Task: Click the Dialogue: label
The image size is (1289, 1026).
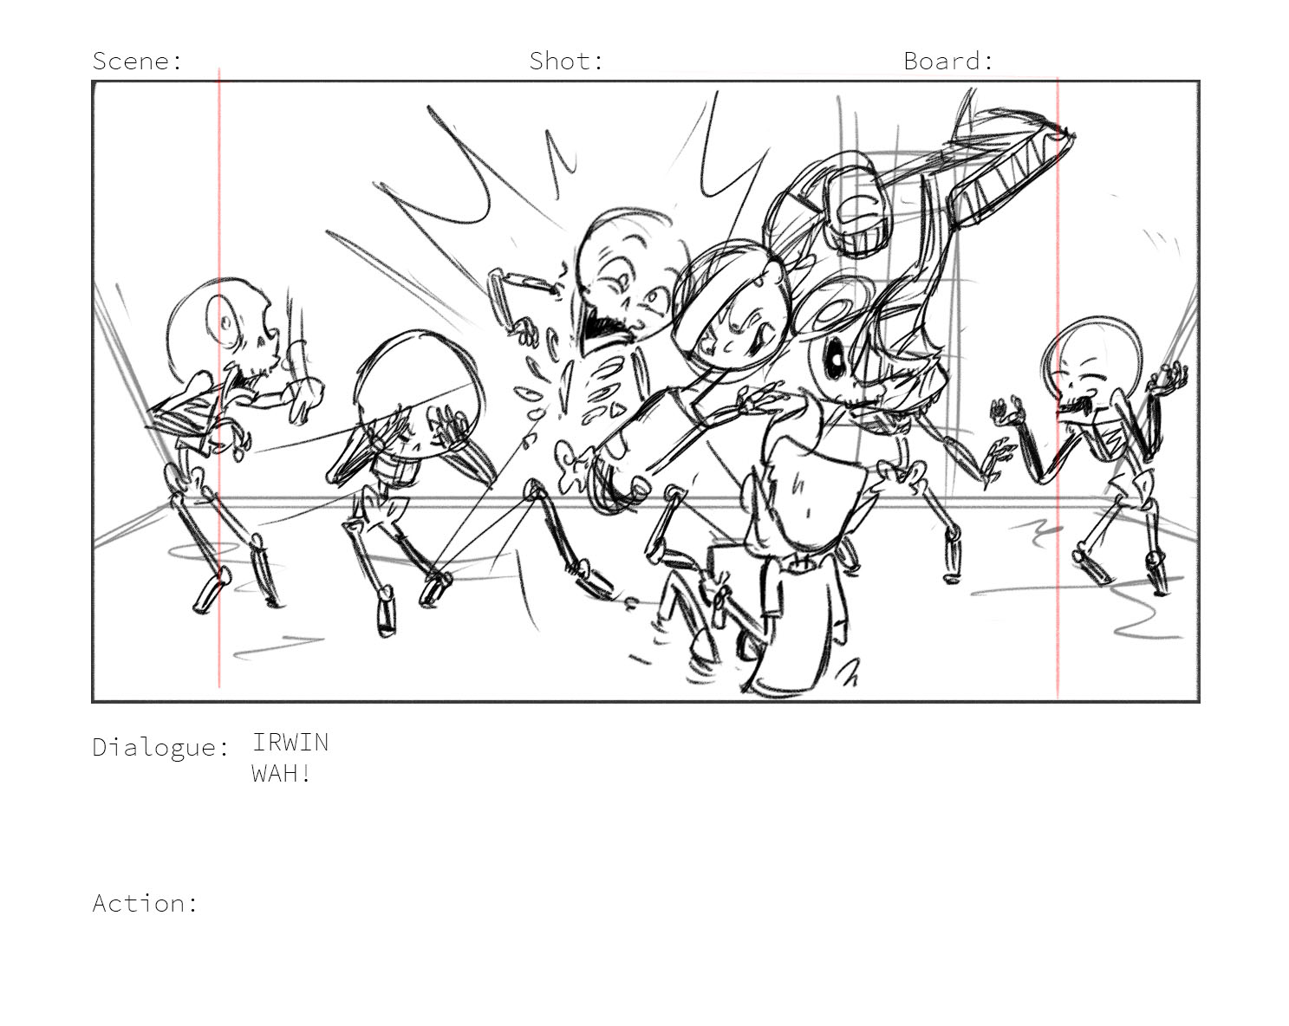Action: [x=161, y=747]
